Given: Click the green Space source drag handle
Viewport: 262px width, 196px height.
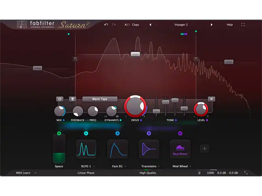Looking at the screenshot, I should point(59,133).
